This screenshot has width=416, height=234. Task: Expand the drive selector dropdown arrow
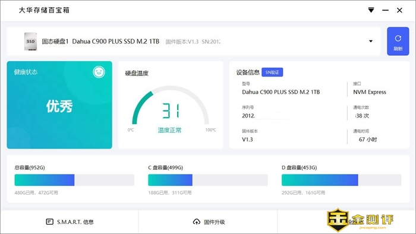coord(371,41)
